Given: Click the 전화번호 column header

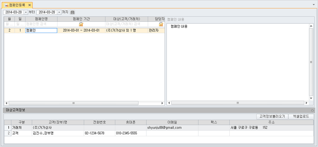Looking at the screenshot, I should (x=100, y=122).
